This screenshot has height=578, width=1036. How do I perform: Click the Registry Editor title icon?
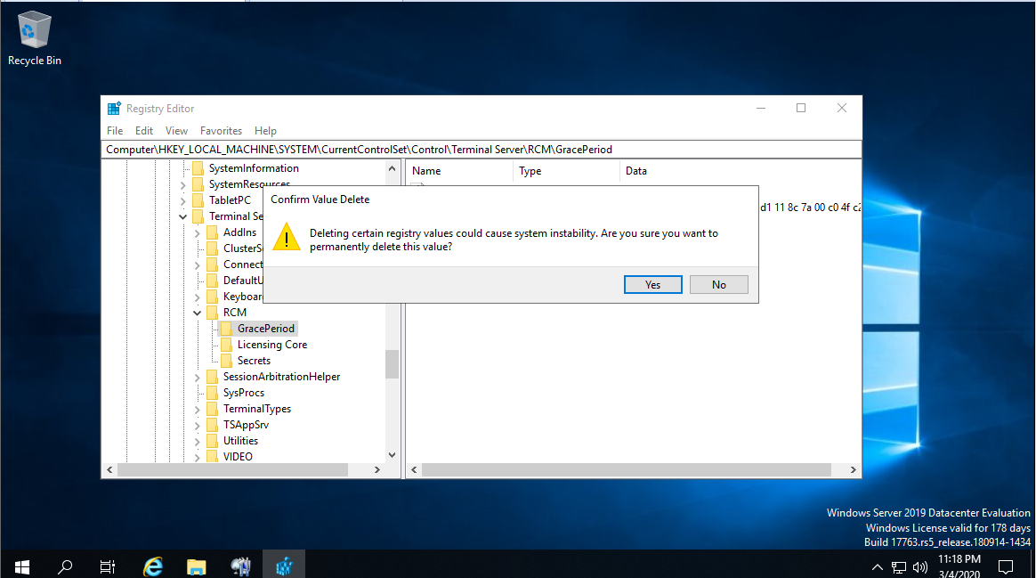[114, 109]
